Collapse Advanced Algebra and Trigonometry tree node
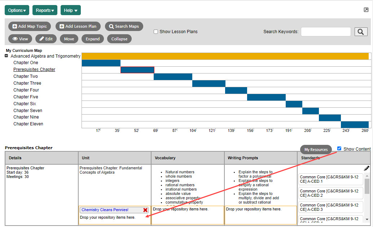Viewport: 373px width, 227px height. [x=6, y=56]
